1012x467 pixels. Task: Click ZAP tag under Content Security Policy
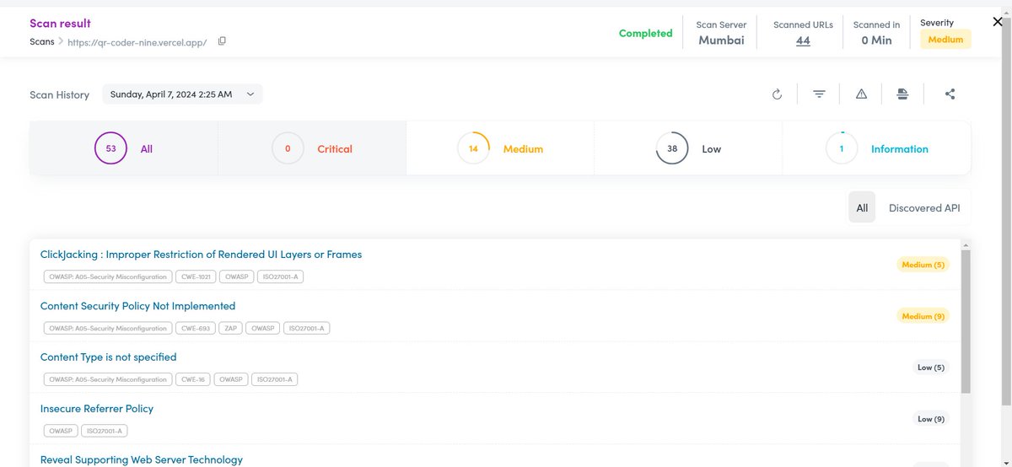click(x=231, y=328)
